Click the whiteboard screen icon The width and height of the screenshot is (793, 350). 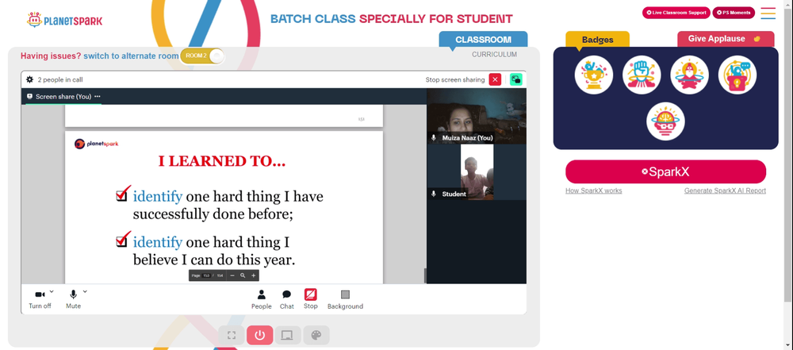point(287,335)
